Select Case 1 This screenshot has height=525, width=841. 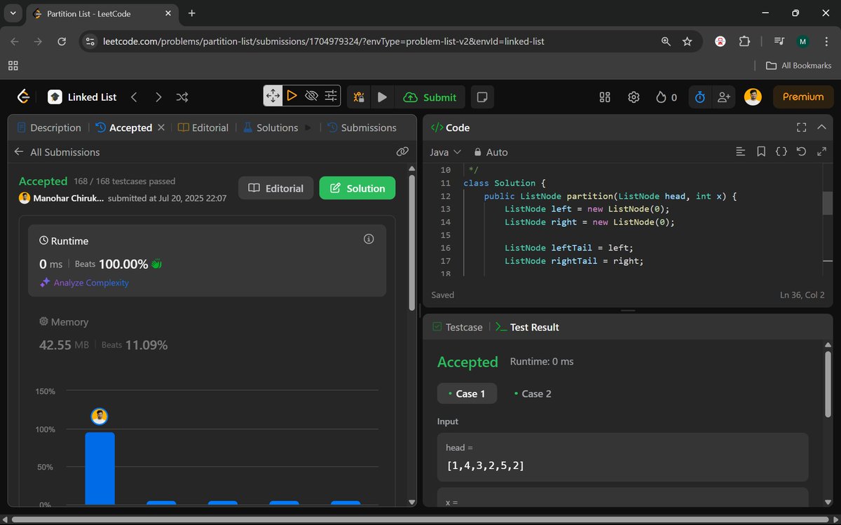(x=467, y=393)
